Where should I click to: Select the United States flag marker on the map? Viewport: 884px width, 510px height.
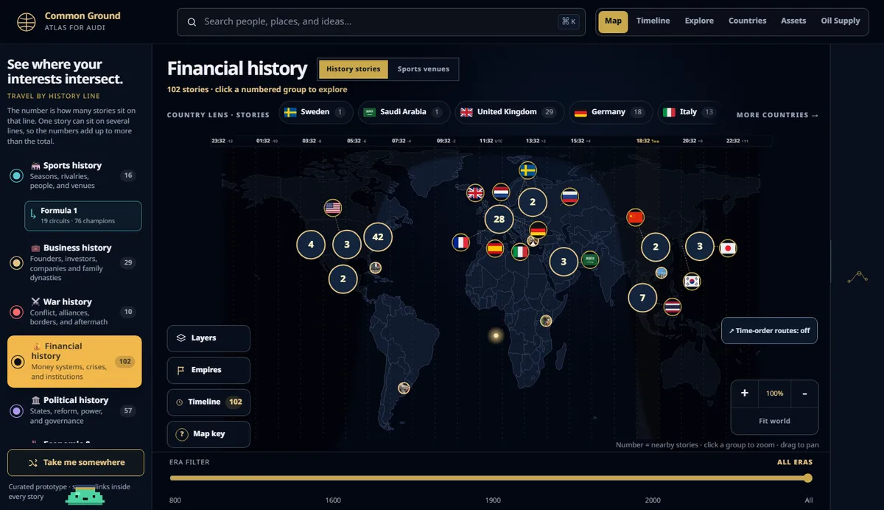tap(333, 209)
